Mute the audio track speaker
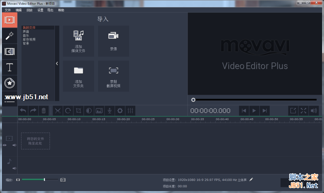324x193 pixels. coord(14,168)
